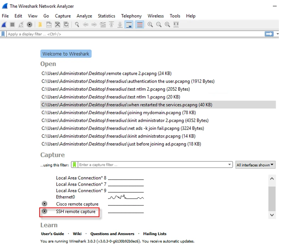Toggle packet colorize rules button
Image resolution: width=281 pixels, height=248 pixels.
(140, 24)
